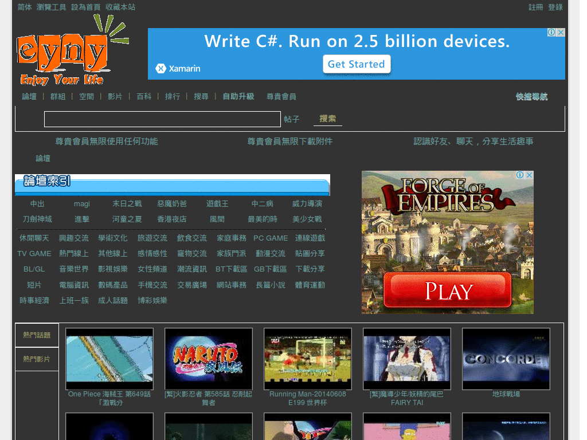Image resolution: width=587 pixels, height=440 pixels.
Task: Open the 排行 nav menu item
Action: click(173, 96)
